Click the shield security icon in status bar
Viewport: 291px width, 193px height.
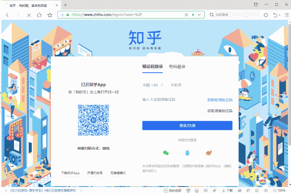(x=188, y=190)
